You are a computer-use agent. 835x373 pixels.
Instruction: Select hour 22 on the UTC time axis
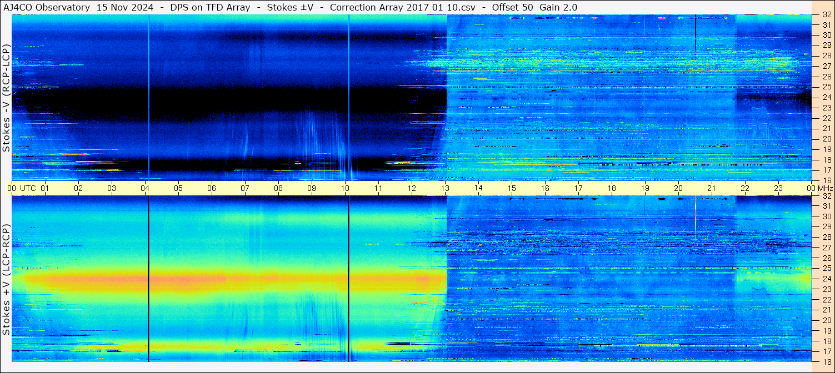(745, 188)
